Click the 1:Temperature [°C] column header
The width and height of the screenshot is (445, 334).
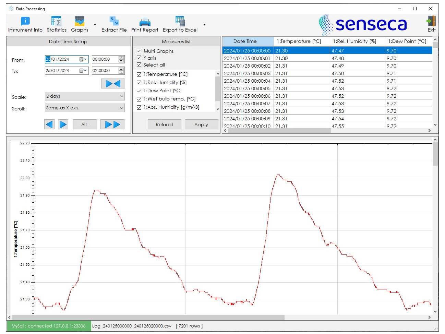(302, 41)
